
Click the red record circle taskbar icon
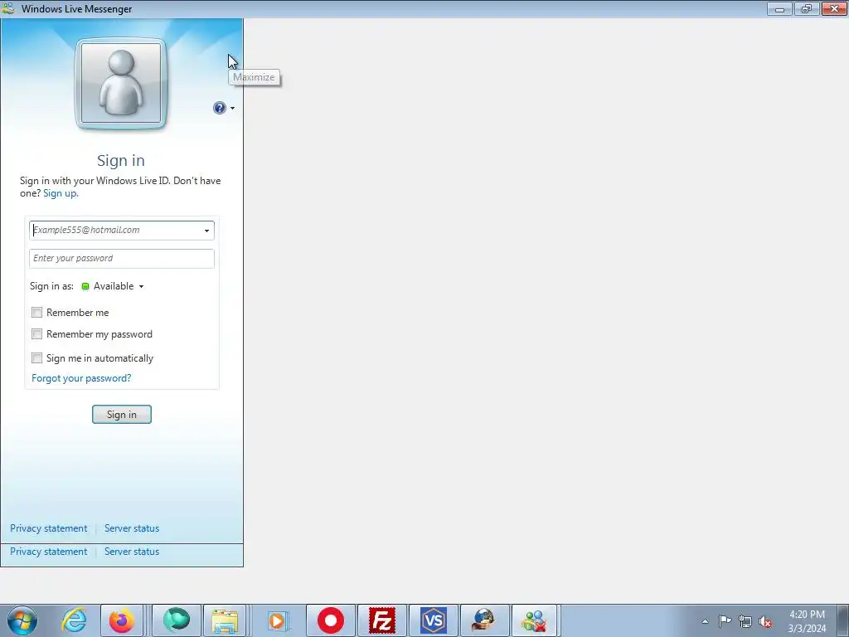[331, 620]
